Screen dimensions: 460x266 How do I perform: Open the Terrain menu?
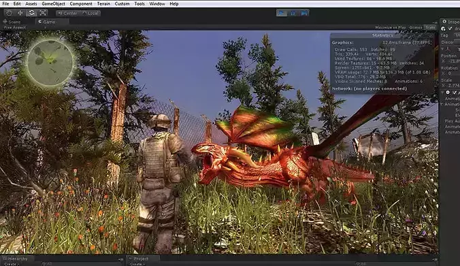point(103,4)
